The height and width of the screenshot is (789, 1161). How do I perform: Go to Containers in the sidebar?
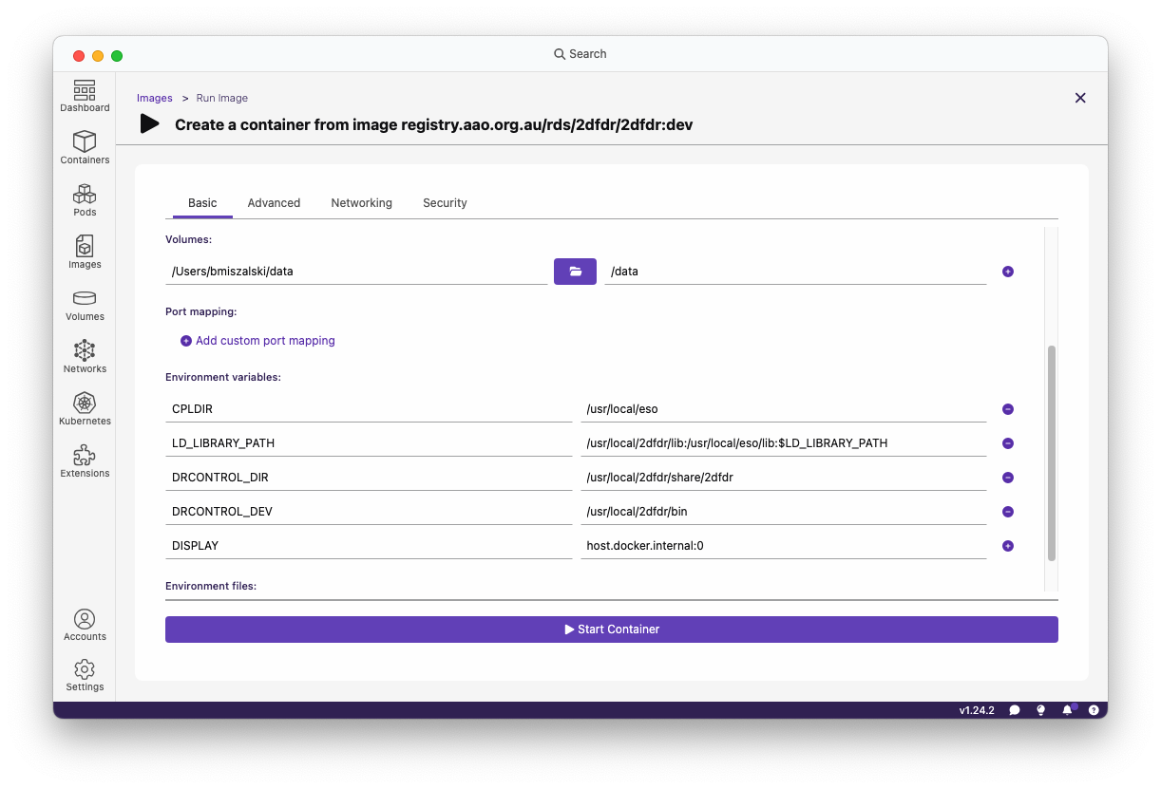point(85,148)
